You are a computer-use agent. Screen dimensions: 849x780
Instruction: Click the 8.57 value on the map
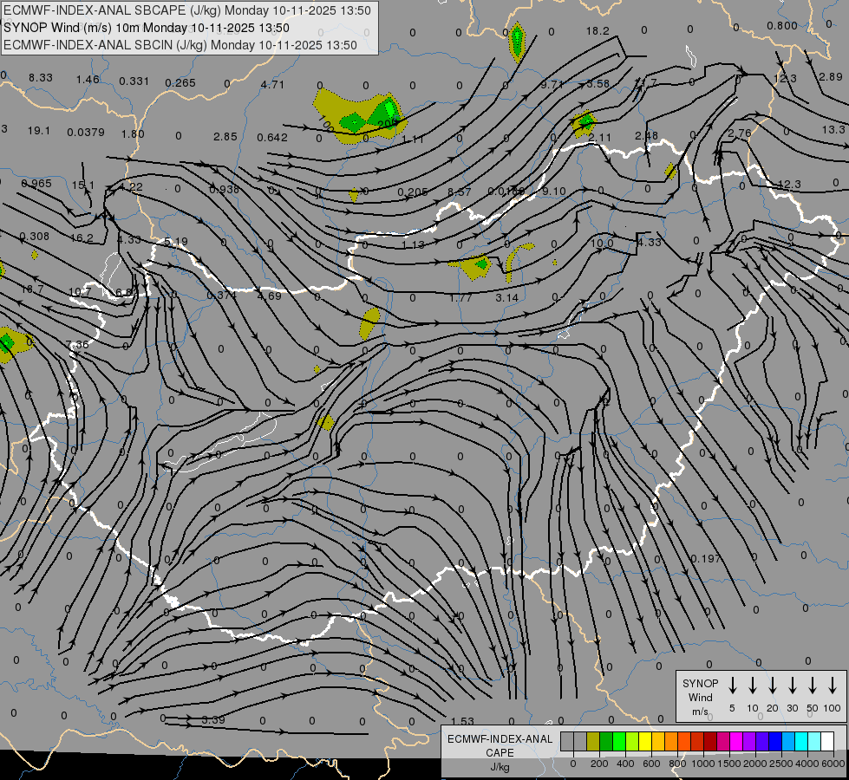(460, 192)
